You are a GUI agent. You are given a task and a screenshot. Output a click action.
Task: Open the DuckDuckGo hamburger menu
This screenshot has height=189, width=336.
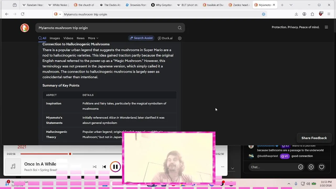click(326, 27)
